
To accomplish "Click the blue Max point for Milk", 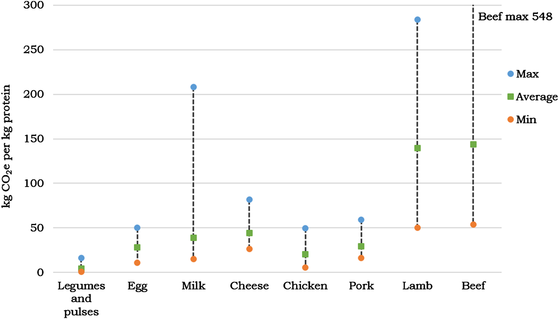I will point(193,87).
